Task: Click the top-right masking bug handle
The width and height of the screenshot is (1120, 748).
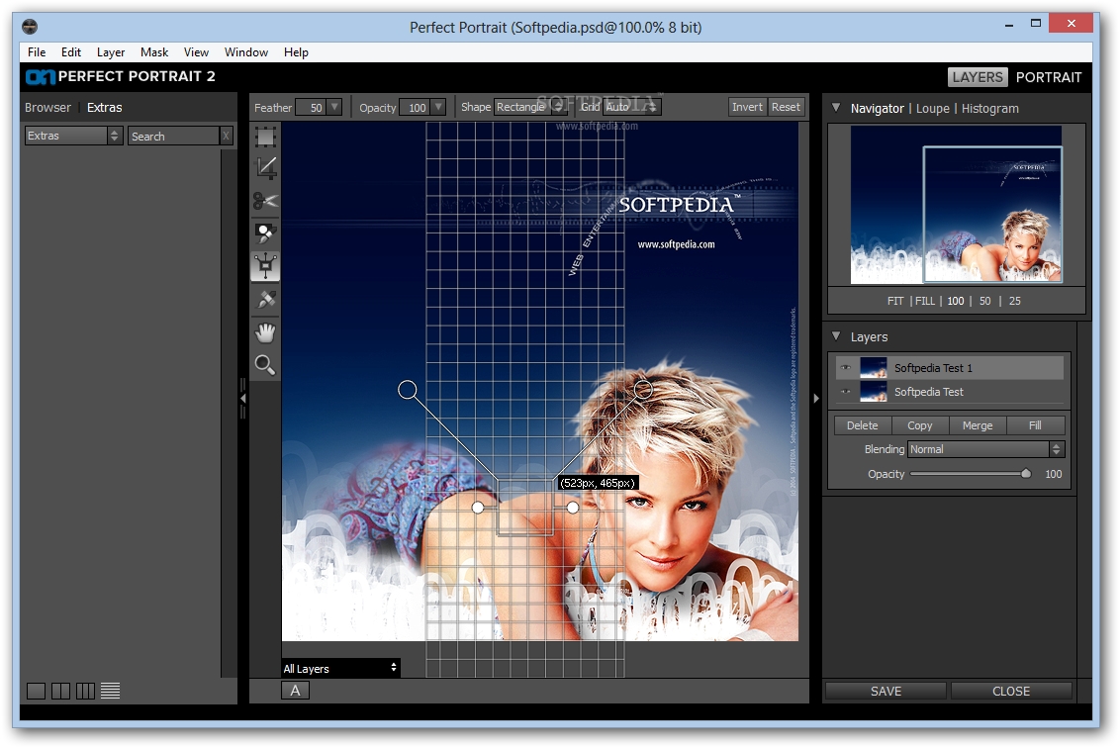Action: tap(643, 390)
